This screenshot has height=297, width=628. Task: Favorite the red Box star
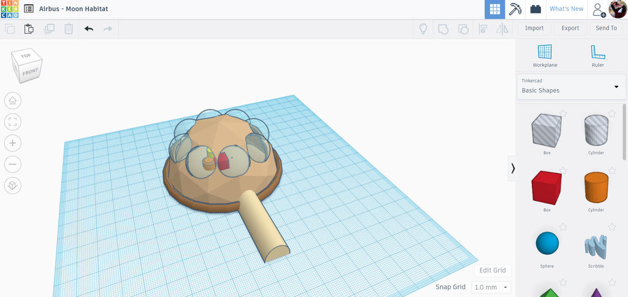pyautogui.click(x=563, y=170)
